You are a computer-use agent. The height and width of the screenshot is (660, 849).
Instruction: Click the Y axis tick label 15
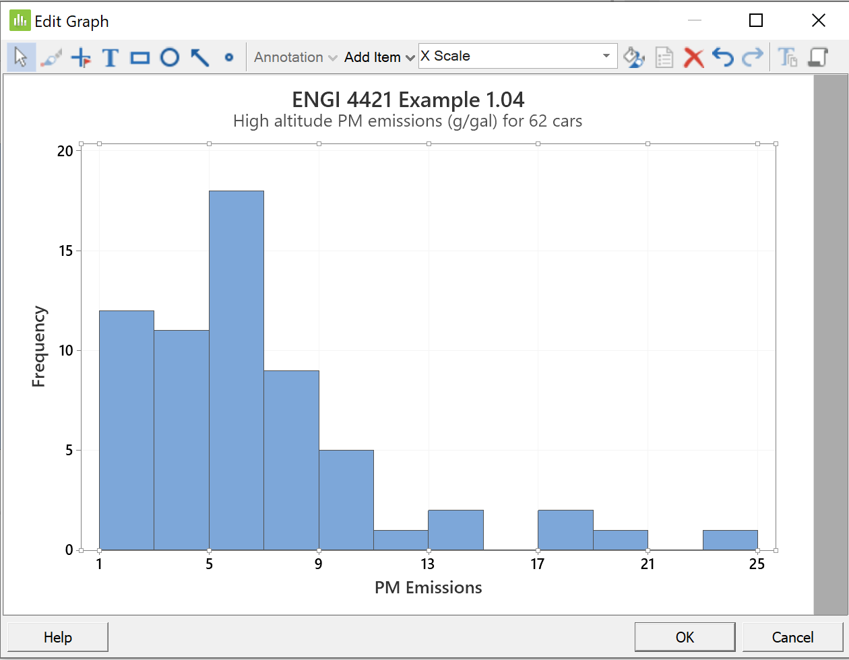65,251
